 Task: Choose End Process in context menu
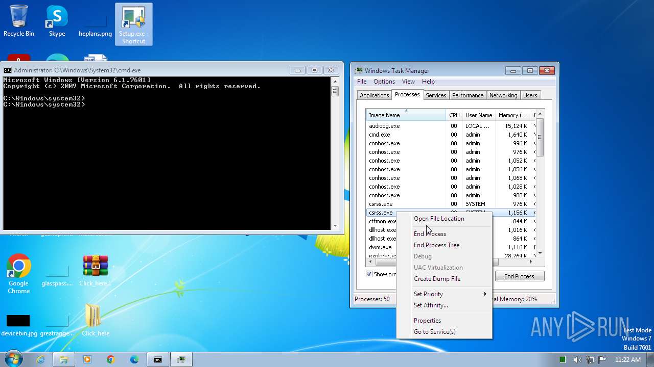444,234
